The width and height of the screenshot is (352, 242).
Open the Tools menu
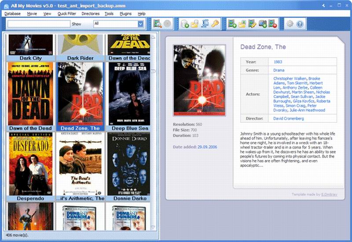click(x=109, y=14)
